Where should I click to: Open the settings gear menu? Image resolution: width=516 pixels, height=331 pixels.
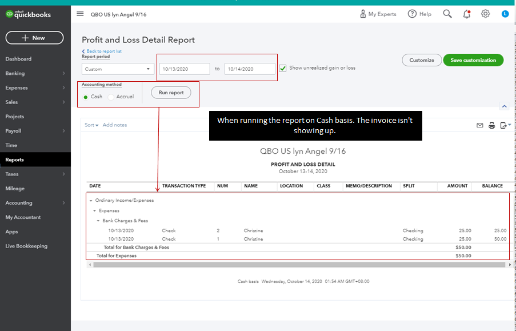485,14
